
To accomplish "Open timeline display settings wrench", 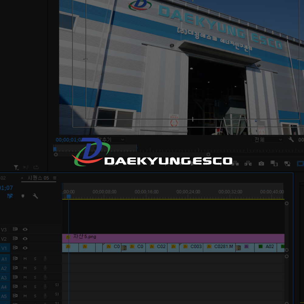I will [x=35, y=196].
